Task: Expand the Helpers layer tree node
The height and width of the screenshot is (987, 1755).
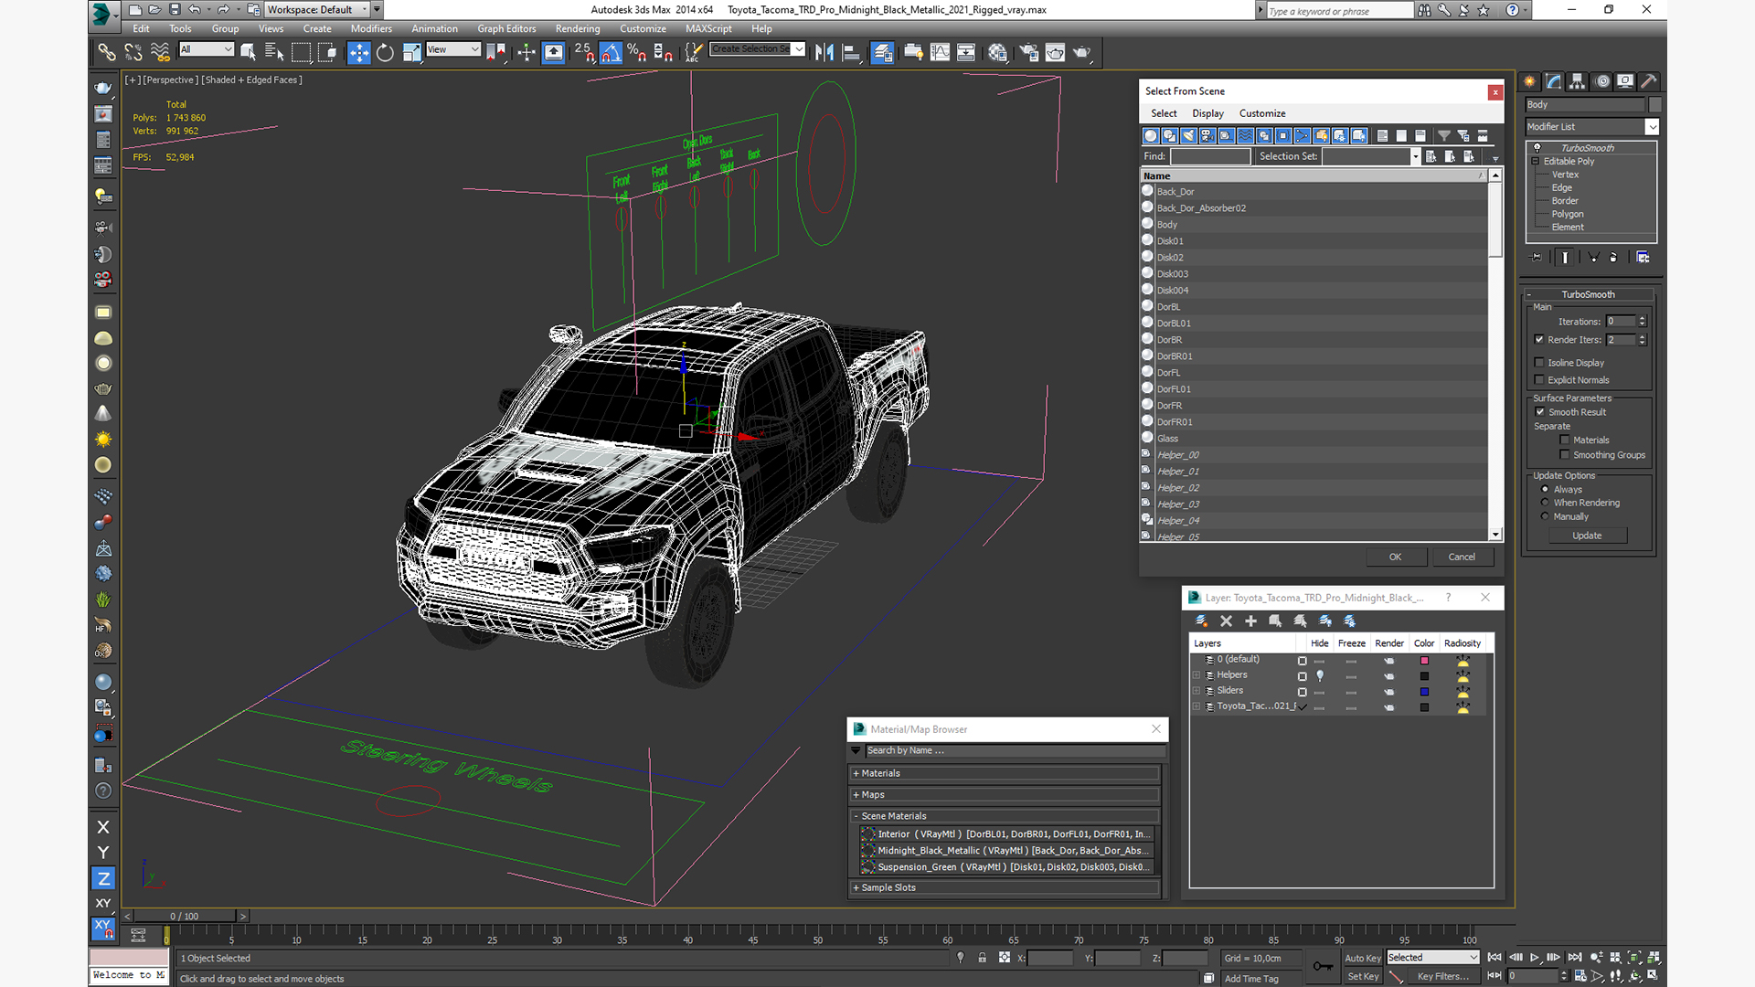Action: [1197, 675]
